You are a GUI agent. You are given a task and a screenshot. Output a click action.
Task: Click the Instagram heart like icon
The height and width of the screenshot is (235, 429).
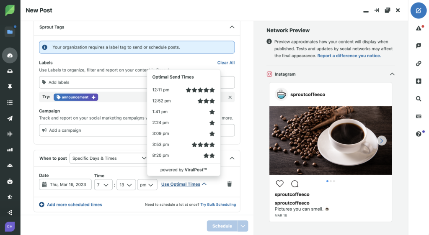pos(279,184)
